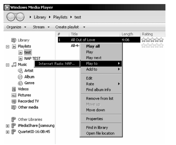Click the Artist icon
The height and width of the screenshot is (145, 176).
tap(20, 71)
